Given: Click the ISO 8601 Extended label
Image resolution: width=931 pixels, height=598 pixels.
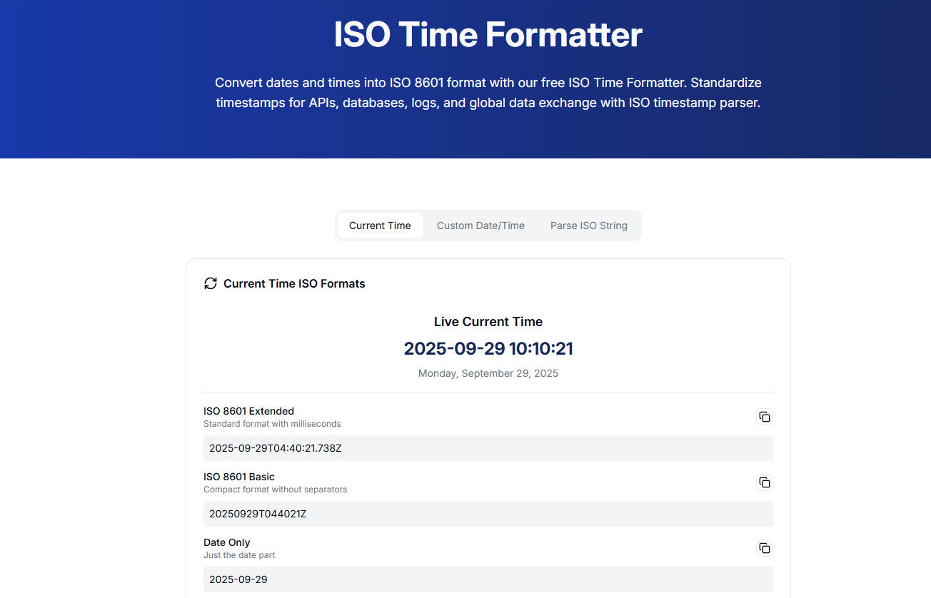Looking at the screenshot, I should click(x=248, y=411).
